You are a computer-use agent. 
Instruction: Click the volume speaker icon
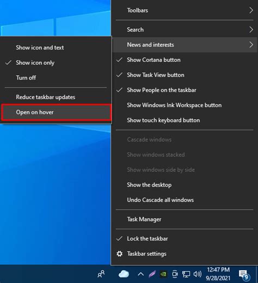[x=198, y=274]
